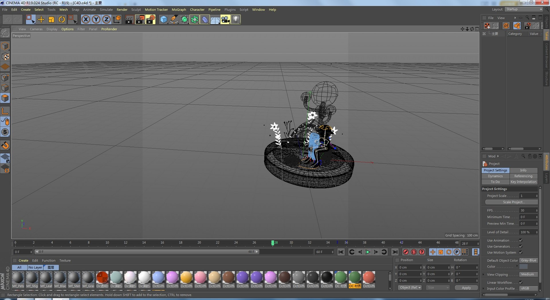Activate Texture mode checkered cube icon

[5, 56]
